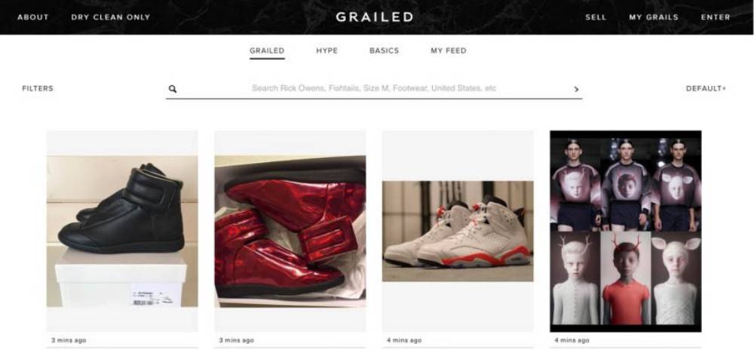Open the black high-top sneaker listing
Viewport: 754px width, 350px height.
coord(122,231)
